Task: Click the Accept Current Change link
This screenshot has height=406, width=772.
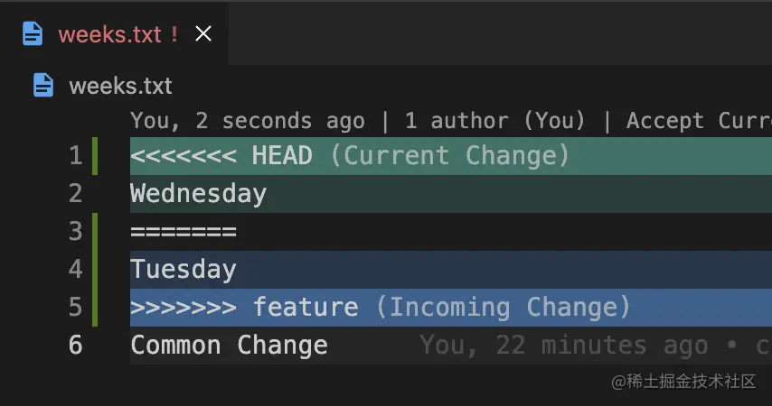Action: 698,121
